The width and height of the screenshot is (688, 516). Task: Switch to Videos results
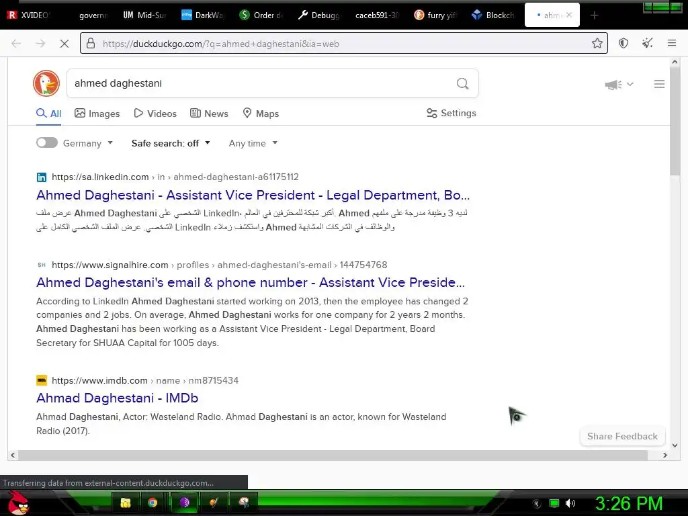point(155,114)
